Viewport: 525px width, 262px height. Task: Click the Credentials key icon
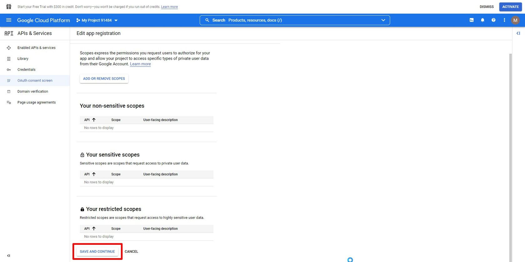point(9,70)
